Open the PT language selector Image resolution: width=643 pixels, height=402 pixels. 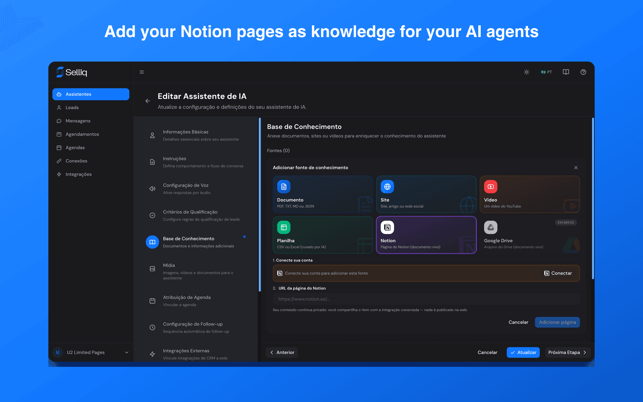click(546, 72)
